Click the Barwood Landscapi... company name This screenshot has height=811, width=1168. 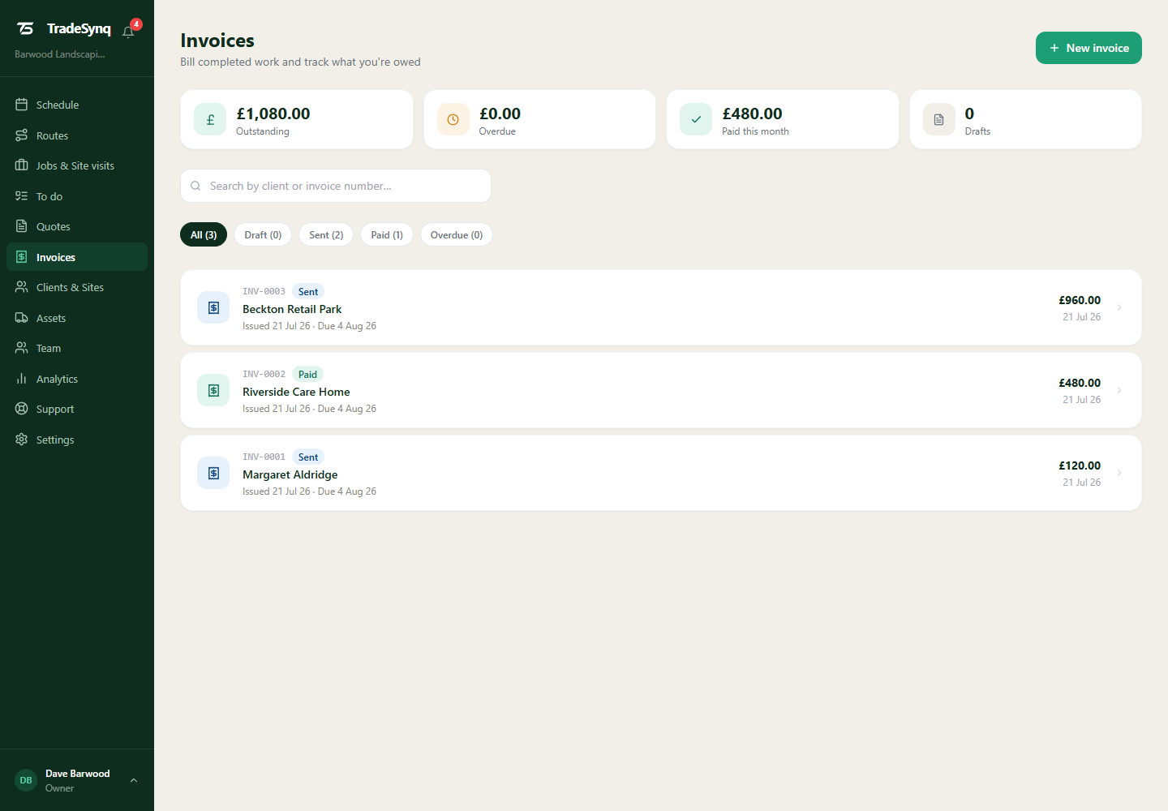(x=60, y=54)
